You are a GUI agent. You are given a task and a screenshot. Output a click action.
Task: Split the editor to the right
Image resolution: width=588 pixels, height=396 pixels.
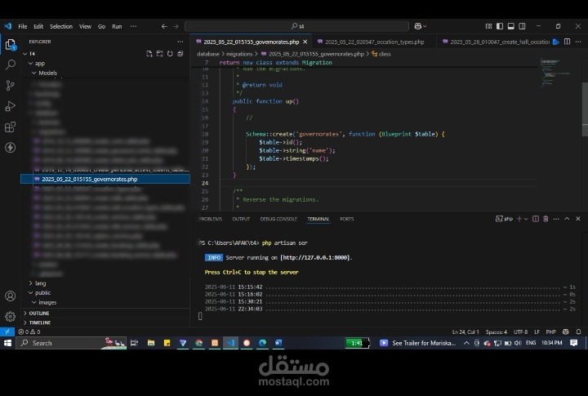click(x=567, y=42)
